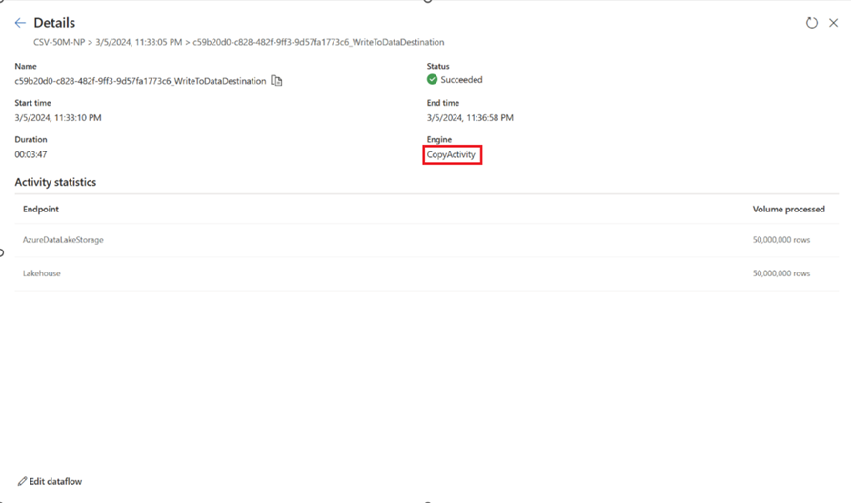Click the End time label

pyautogui.click(x=443, y=103)
